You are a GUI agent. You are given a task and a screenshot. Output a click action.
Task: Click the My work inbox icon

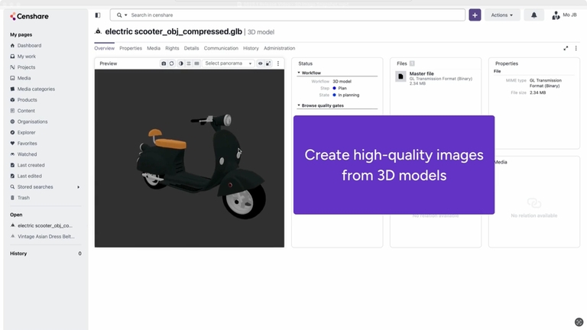click(x=12, y=56)
